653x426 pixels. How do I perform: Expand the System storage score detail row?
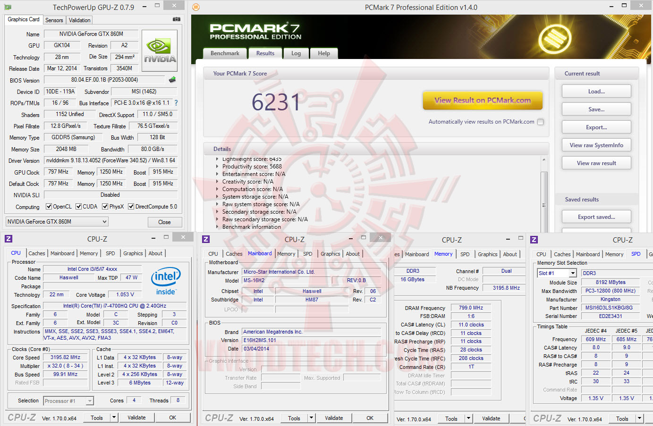[x=217, y=197]
